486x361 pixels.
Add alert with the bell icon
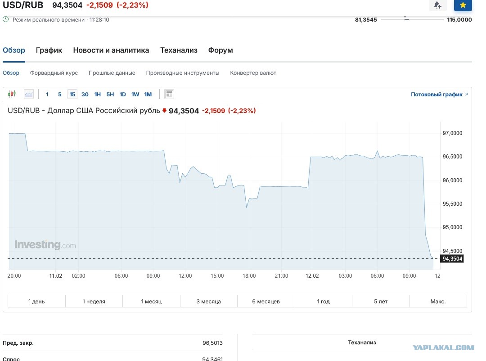tap(438, 5)
